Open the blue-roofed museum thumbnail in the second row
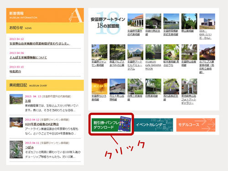The width and height of the screenshot is (228, 171). (135, 52)
